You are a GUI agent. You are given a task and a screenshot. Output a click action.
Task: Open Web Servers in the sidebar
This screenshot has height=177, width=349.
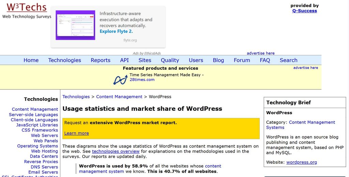45,136
